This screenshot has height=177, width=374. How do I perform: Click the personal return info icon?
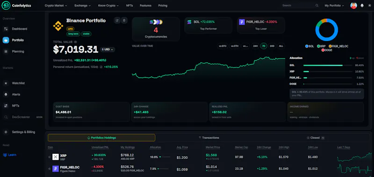[x=101, y=67]
